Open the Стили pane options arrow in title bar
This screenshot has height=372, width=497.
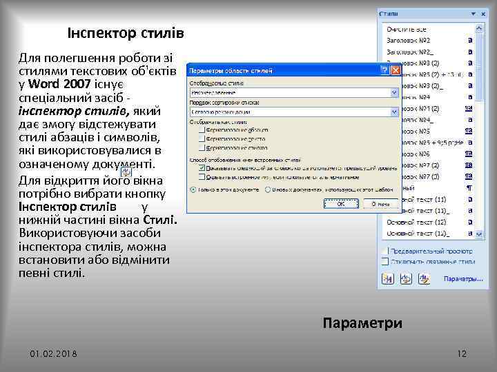[474, 14]
